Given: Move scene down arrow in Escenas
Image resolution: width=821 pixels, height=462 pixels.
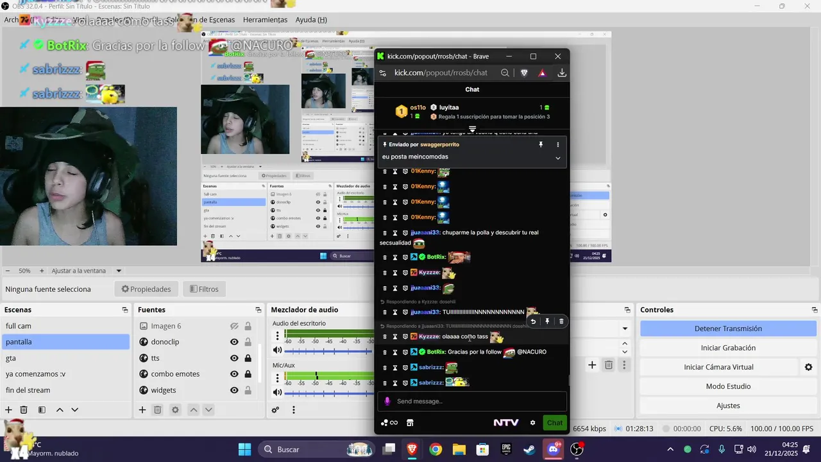Looking at the screenshot, I should pos(75,409).
